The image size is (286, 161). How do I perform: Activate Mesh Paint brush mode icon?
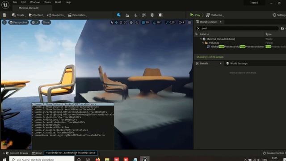pyautogui.click(x=144, y=15)
